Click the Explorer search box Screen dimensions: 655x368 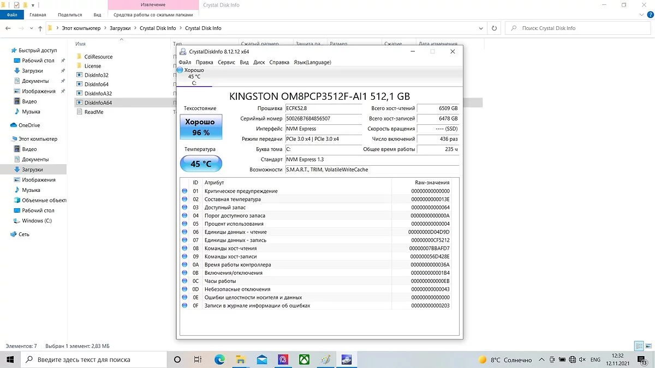pos(577,28)
